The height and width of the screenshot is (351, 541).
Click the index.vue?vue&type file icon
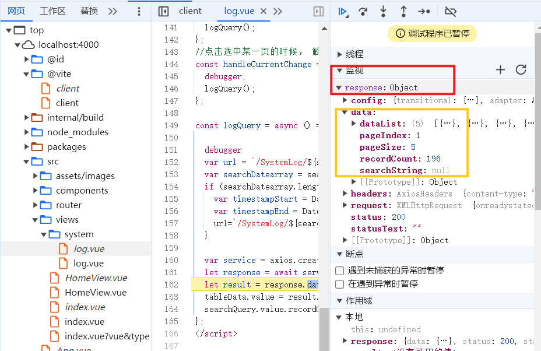[55, 336]
